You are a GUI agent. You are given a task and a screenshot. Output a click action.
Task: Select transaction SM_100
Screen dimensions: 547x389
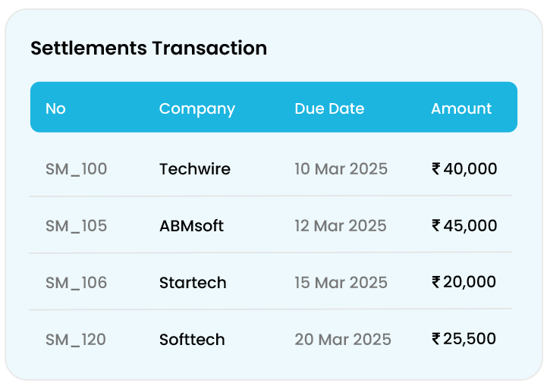76,168
